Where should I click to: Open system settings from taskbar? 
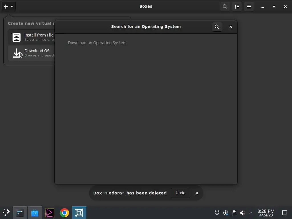click(20, 213)
